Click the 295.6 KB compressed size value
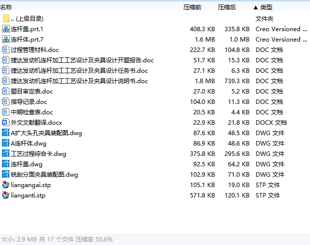 coord(237,154)
